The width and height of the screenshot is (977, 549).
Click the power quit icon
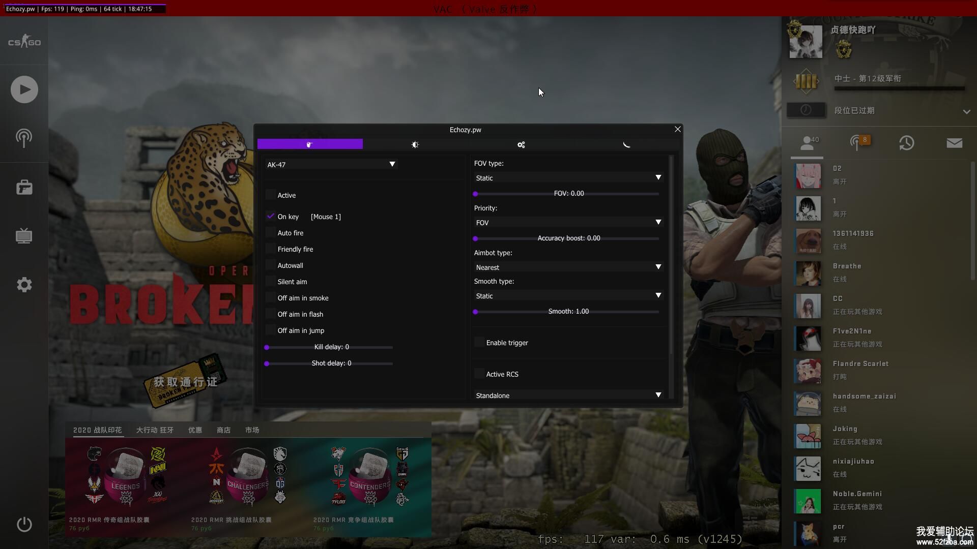[x=24, y=524]
